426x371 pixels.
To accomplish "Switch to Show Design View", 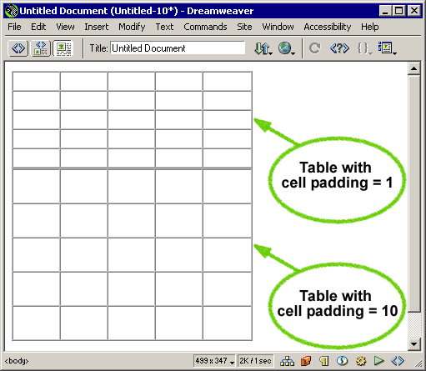I will 63,48.
